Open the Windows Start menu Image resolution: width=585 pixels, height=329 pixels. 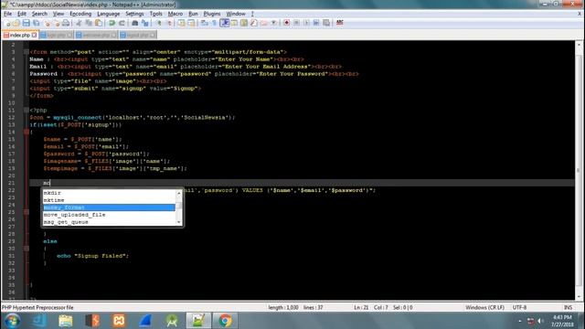[x=12, y=321]
